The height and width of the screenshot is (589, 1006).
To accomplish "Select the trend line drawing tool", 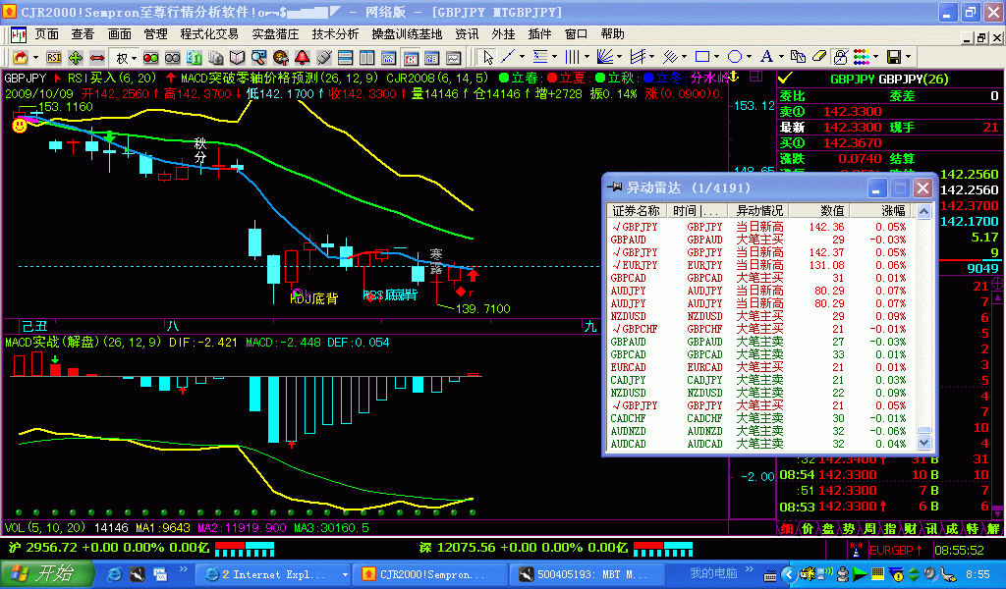I will (x=508, y=57).
